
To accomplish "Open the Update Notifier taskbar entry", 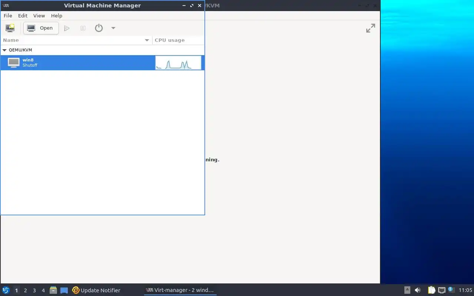I will click(x=96, y=290).
